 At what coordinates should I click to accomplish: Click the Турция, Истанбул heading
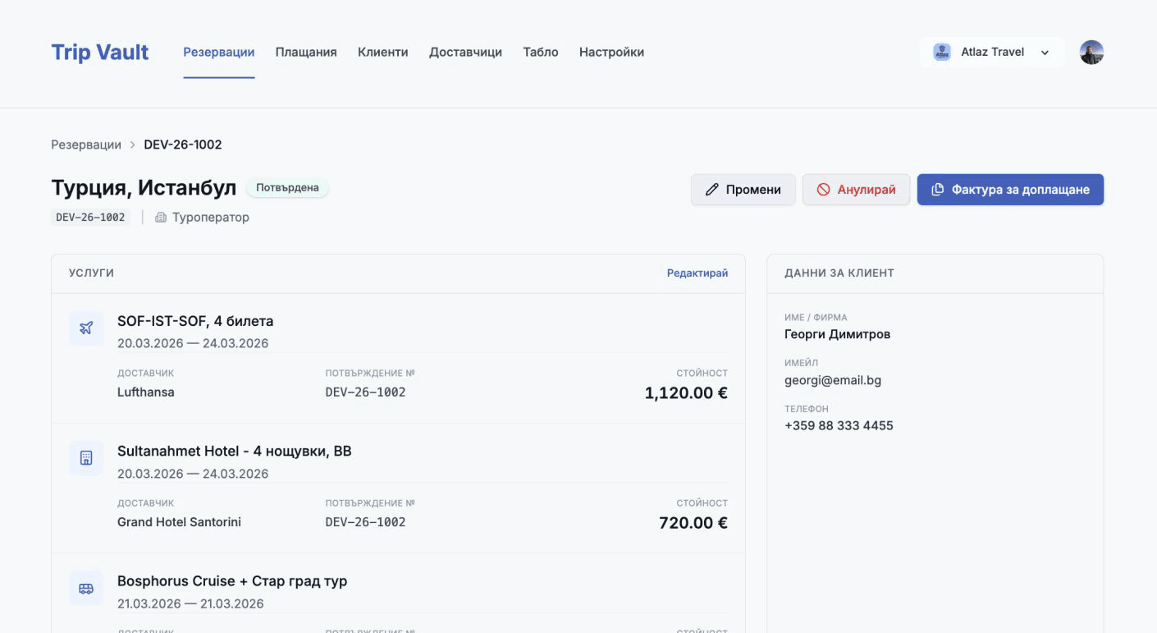coord(144,188)
